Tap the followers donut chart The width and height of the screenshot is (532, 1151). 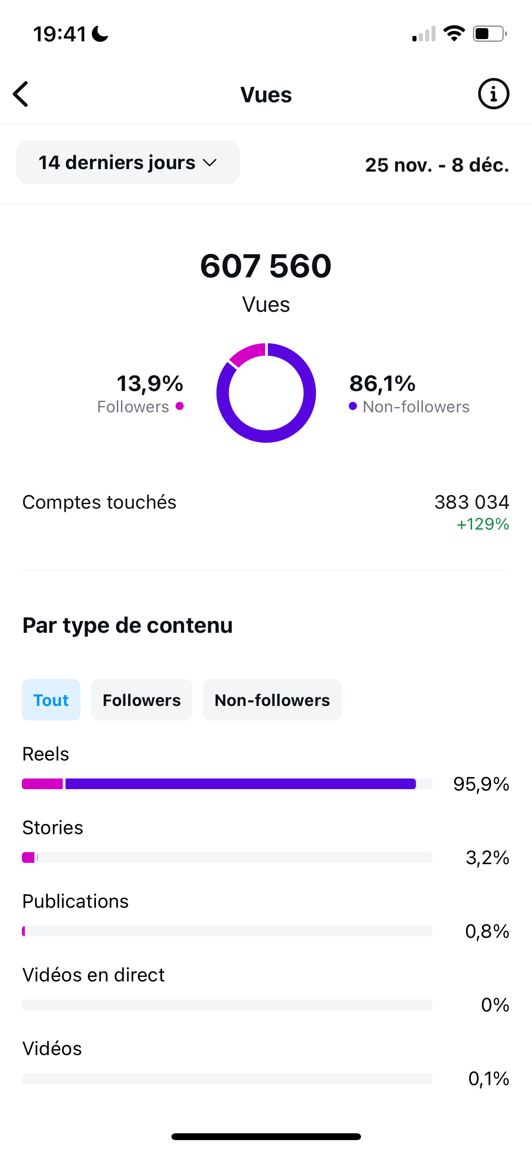pyautogui.click(x=266, y=393)
